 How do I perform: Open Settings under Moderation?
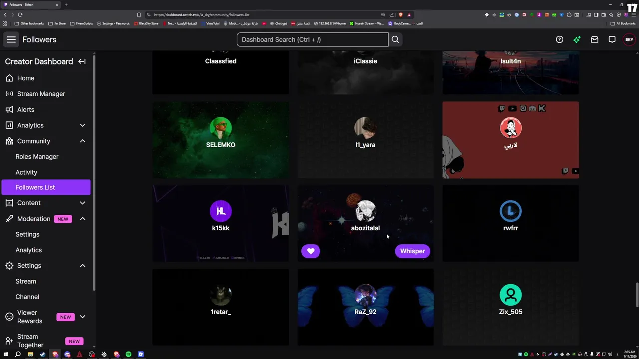click(27, 234)
